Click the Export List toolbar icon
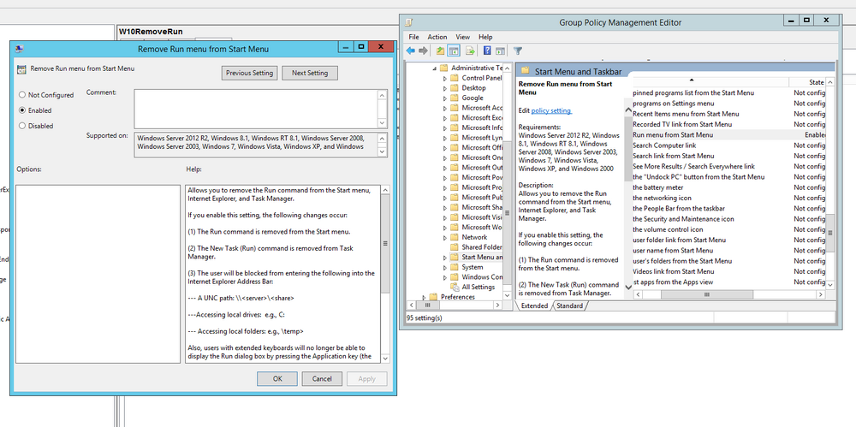 click(x=470, y=50)
